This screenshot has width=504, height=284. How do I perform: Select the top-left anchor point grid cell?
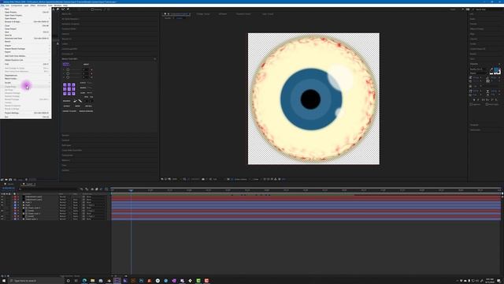[65, 85]
